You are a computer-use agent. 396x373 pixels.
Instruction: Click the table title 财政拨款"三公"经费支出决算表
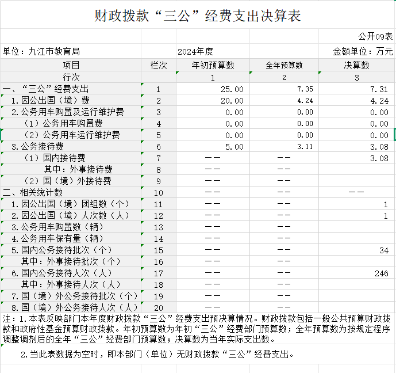198,16
